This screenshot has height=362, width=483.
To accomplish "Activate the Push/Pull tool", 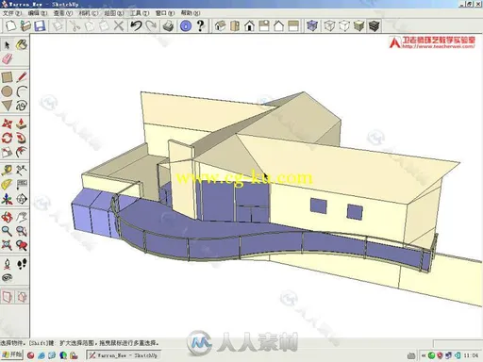I will (x=22, y=123).
